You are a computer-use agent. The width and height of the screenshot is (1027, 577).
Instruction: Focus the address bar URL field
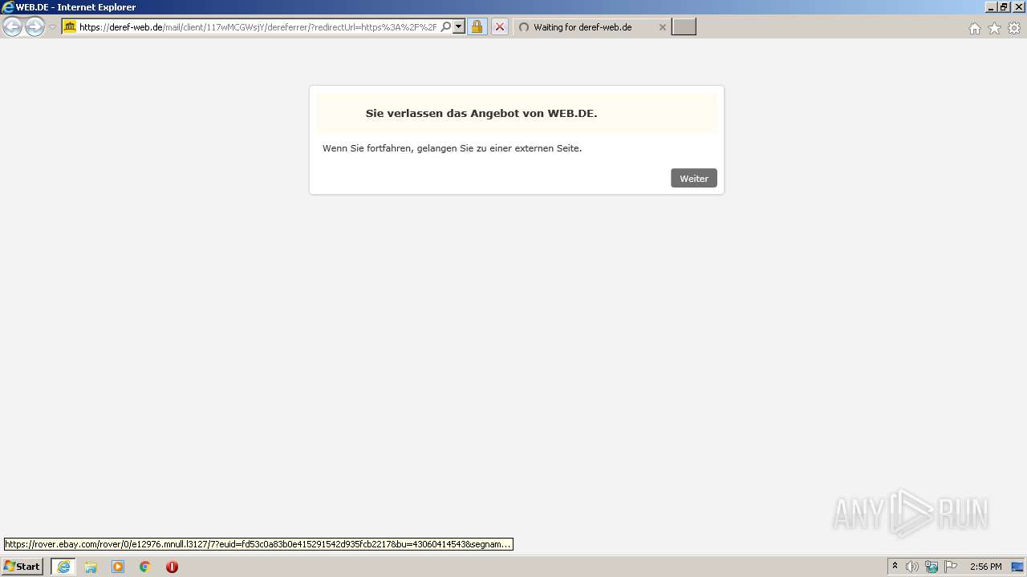pos(258,27)
